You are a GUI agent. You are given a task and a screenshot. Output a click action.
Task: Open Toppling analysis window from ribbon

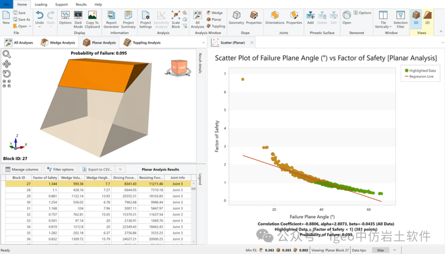tap(215, 26)
